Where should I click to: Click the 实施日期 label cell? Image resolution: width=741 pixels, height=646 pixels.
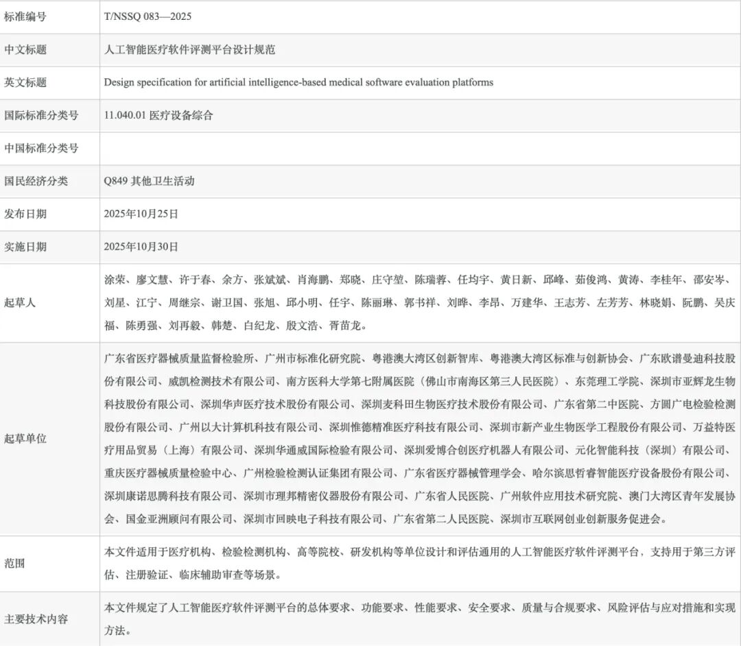(x=25, y=247)
